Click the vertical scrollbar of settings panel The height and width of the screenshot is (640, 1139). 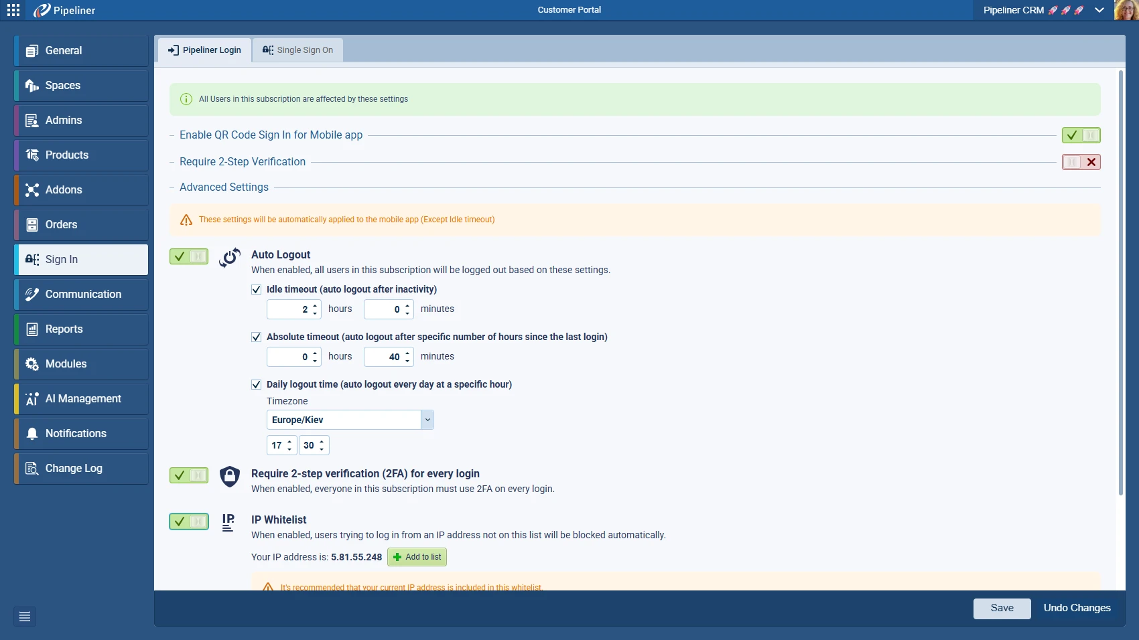(x=1121, y=281)
